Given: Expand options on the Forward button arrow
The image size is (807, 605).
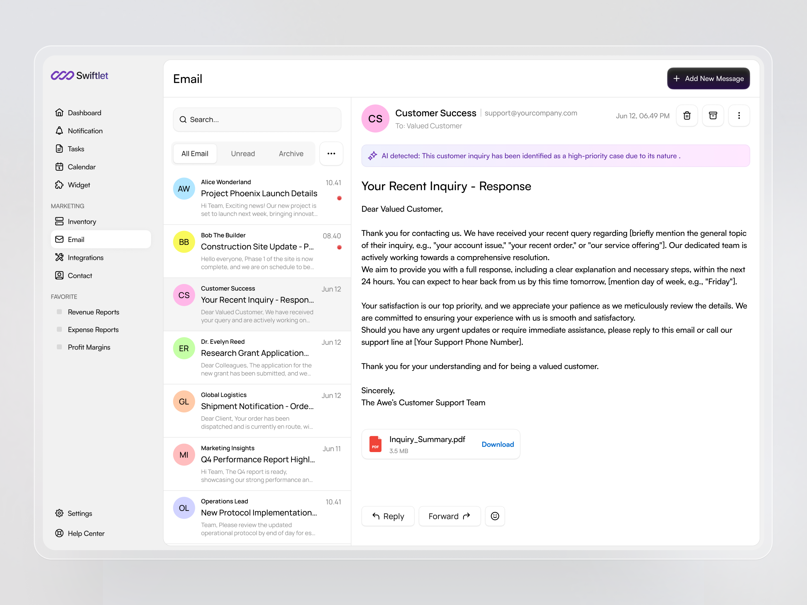Looking at the screenshot, I should (x=467, y=516).
